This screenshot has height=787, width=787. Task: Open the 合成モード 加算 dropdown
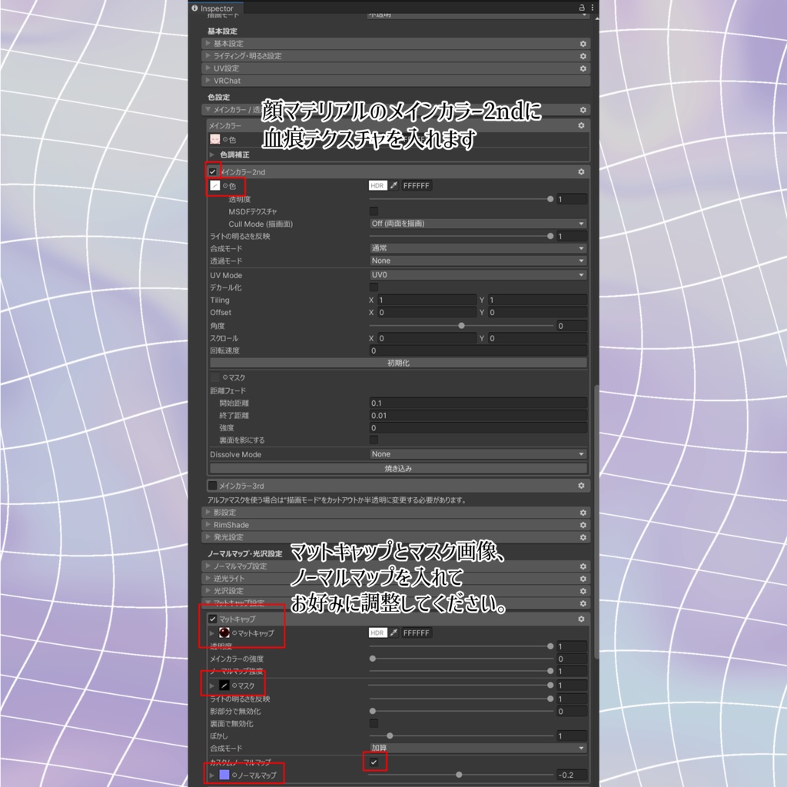pos(478,748)
